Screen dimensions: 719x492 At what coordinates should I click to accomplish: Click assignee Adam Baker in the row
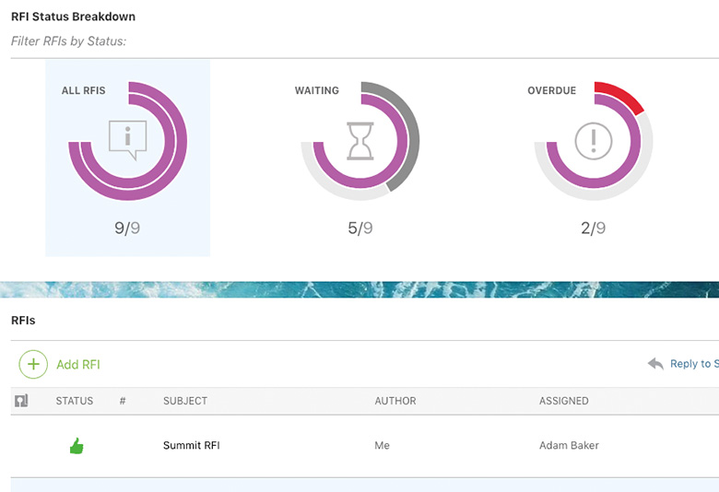(x=569, y=446)
